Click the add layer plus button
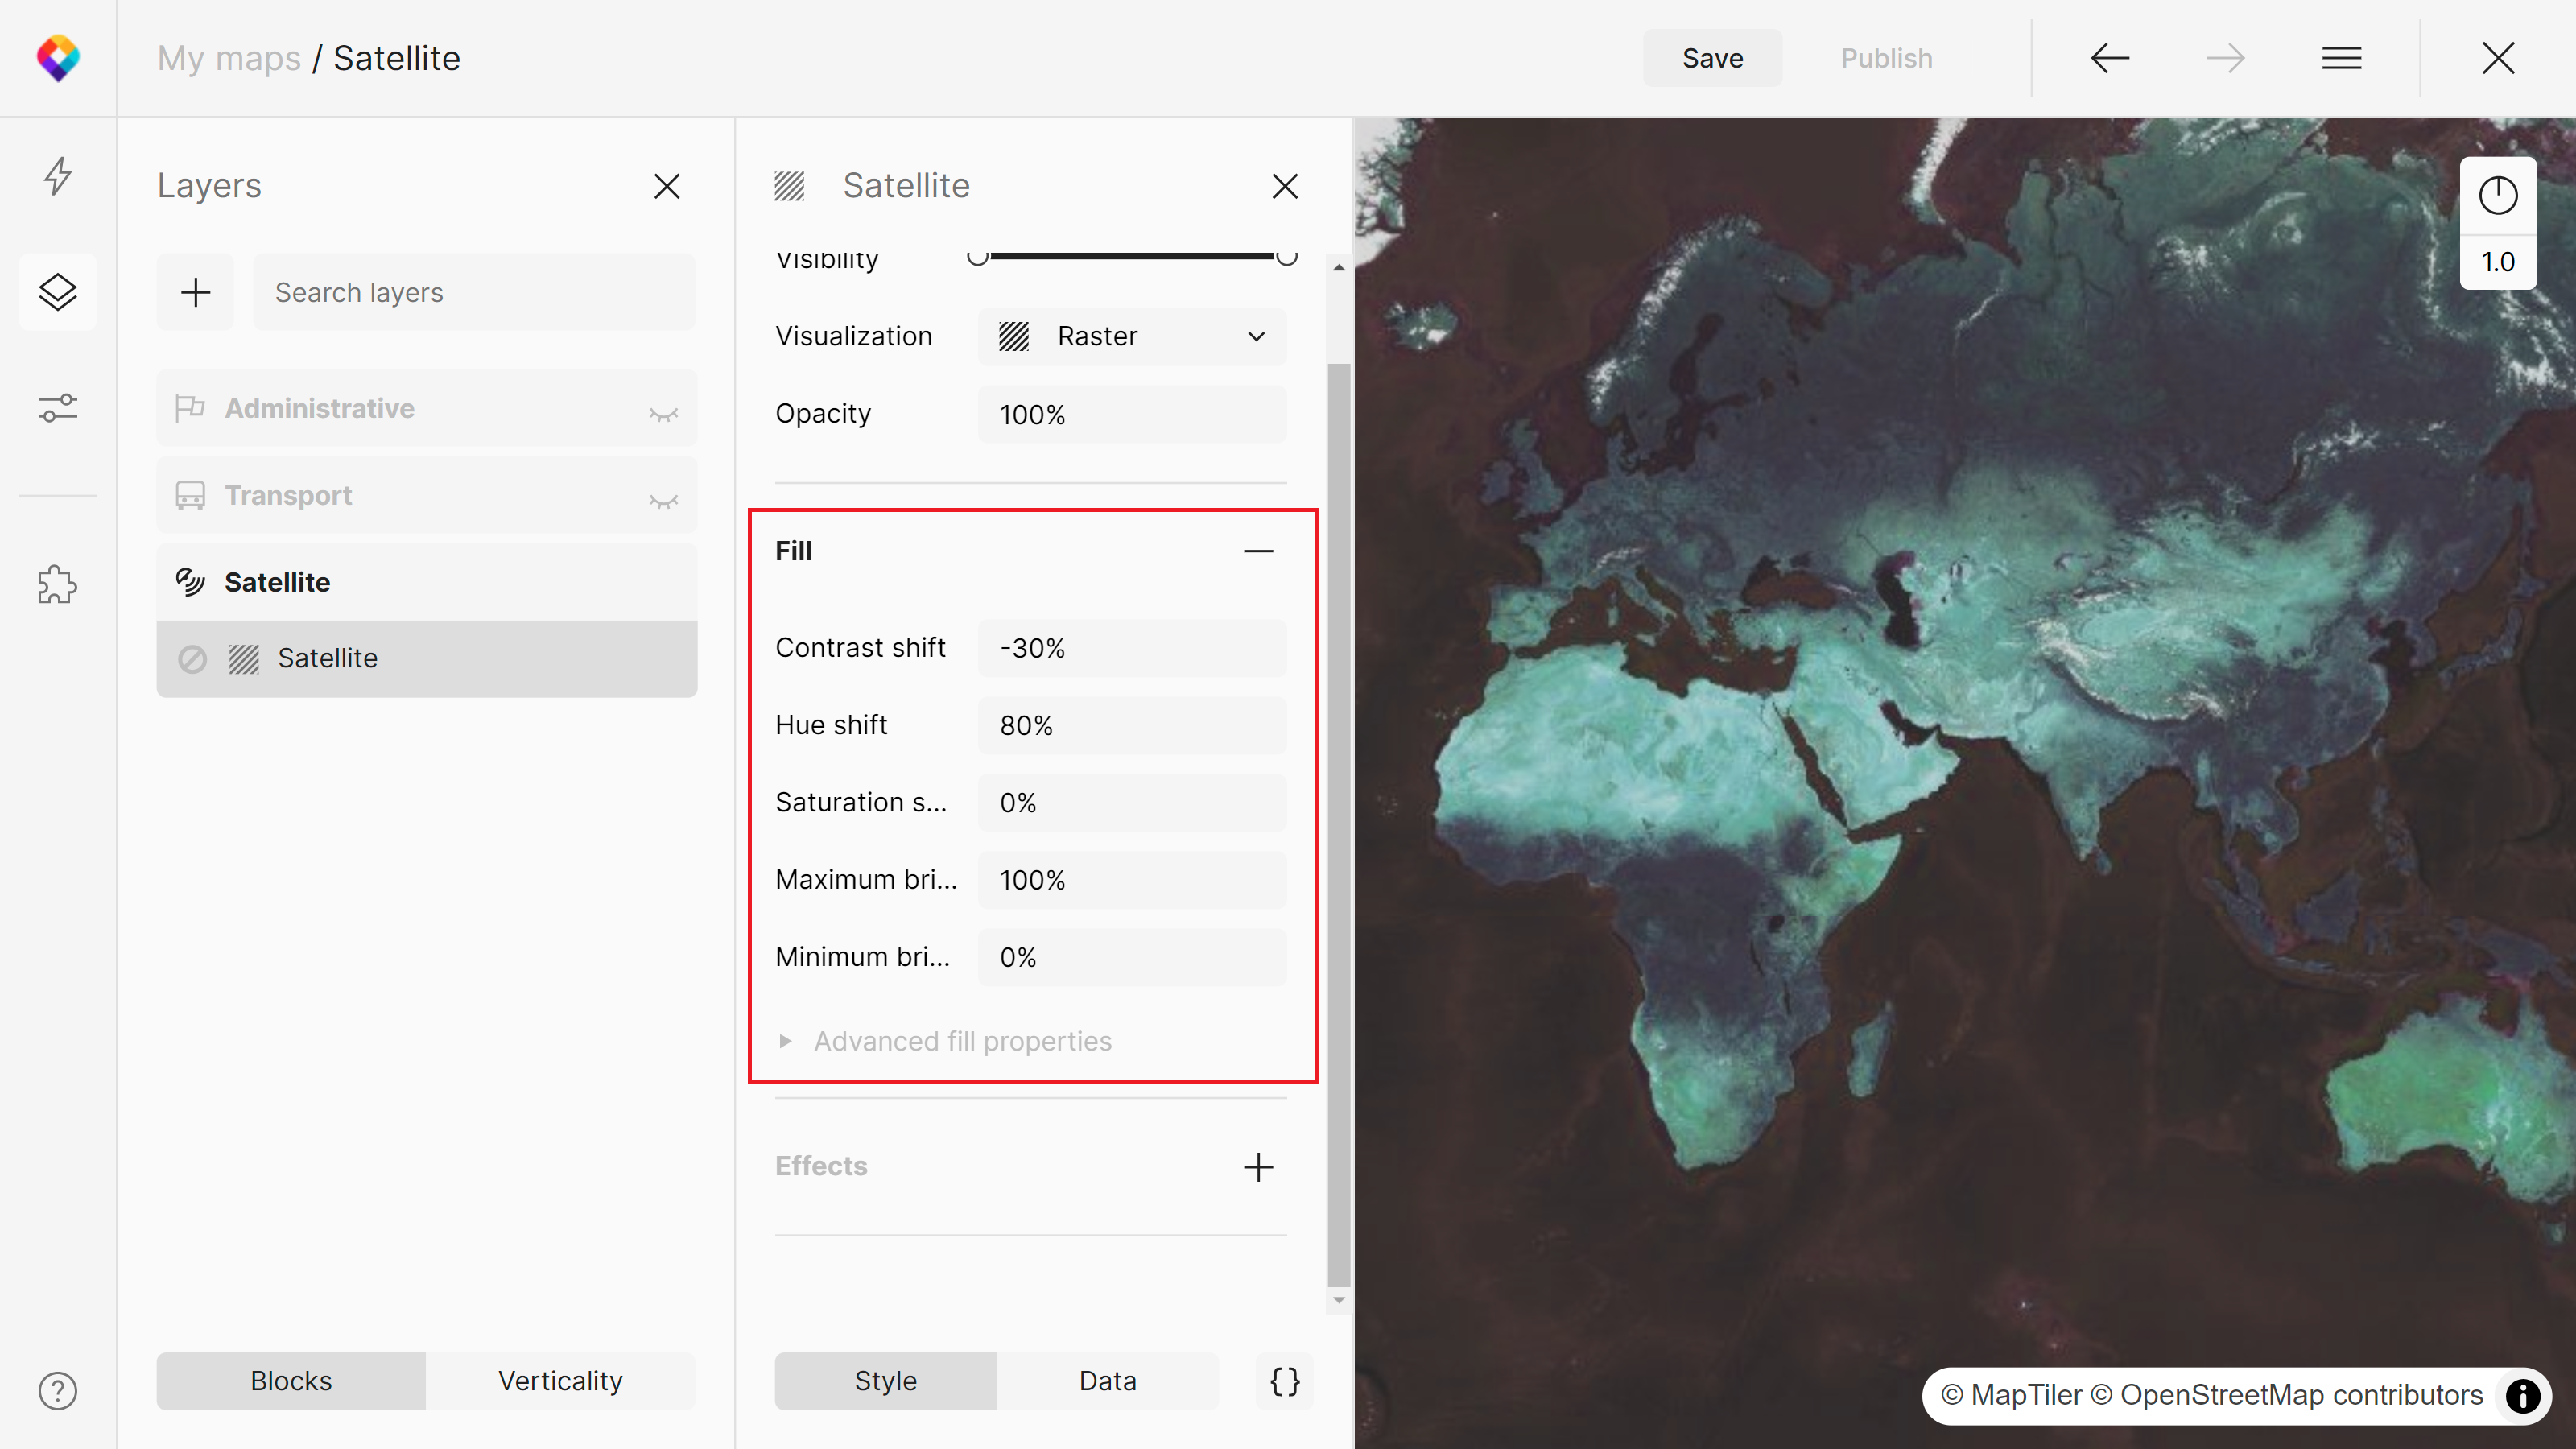2576x1449 pixels. 195,292
